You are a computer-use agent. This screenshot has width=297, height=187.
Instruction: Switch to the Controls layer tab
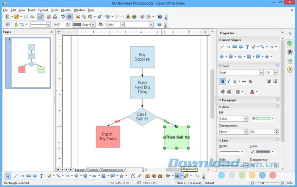pyautogui.click(x=93, y=169)
